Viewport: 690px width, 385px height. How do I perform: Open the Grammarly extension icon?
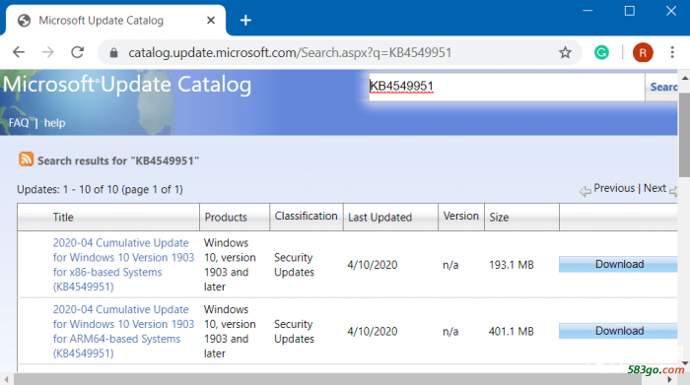601,53
